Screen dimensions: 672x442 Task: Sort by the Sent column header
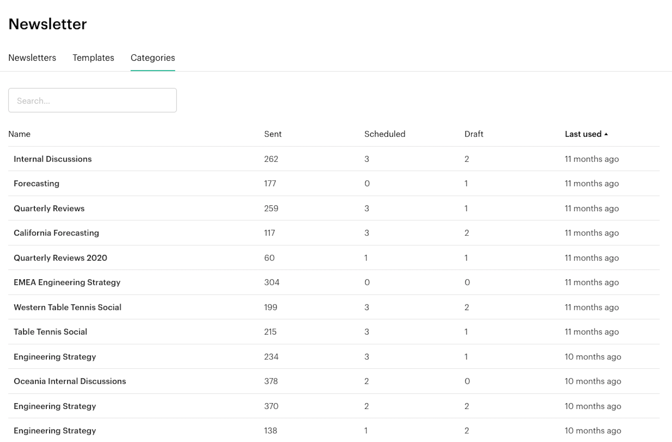[272, 134]
